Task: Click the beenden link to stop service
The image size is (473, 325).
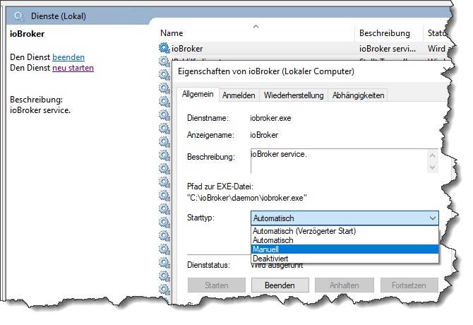Action: tap(68, 57)
